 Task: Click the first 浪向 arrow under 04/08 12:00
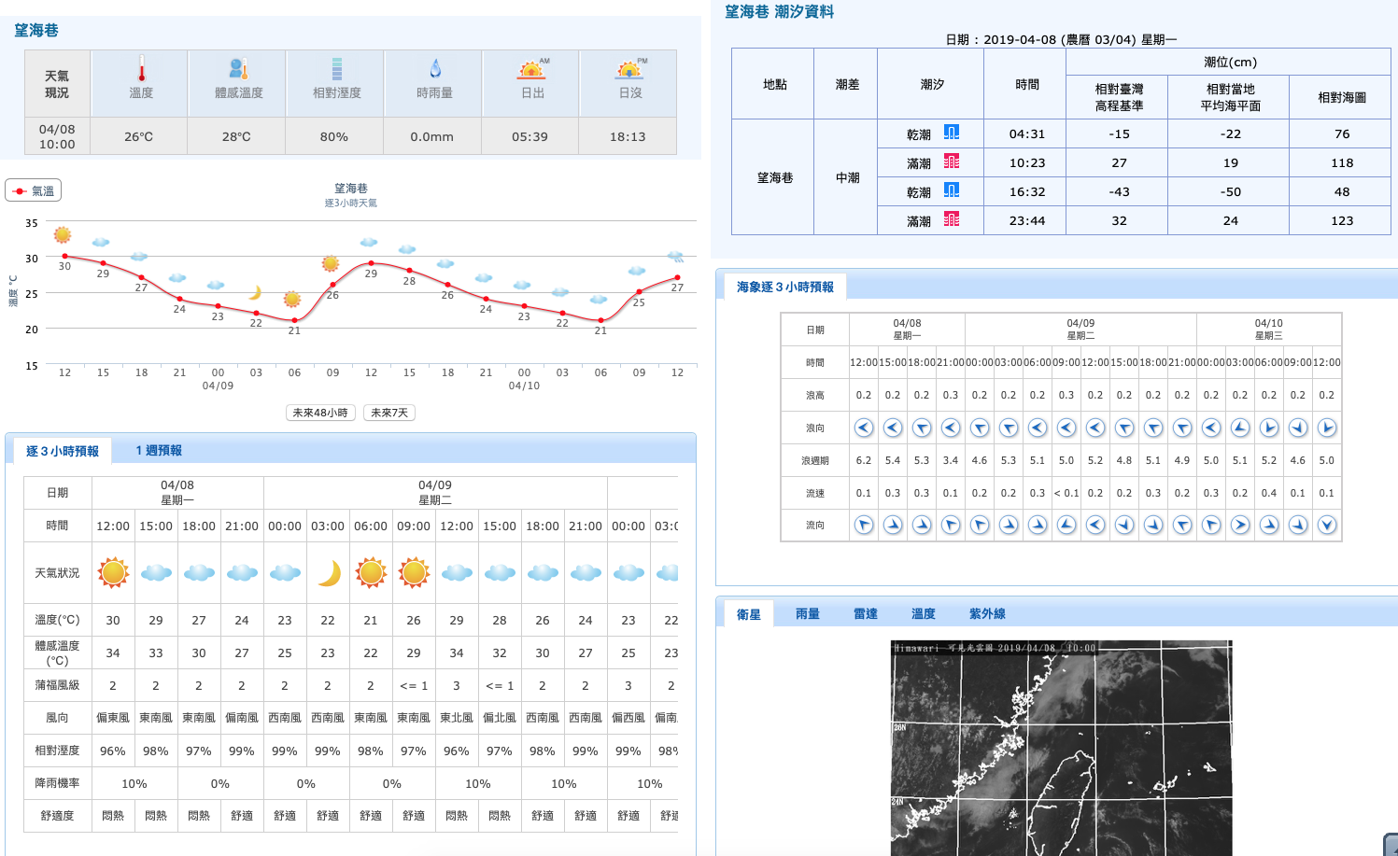[864, 428]
